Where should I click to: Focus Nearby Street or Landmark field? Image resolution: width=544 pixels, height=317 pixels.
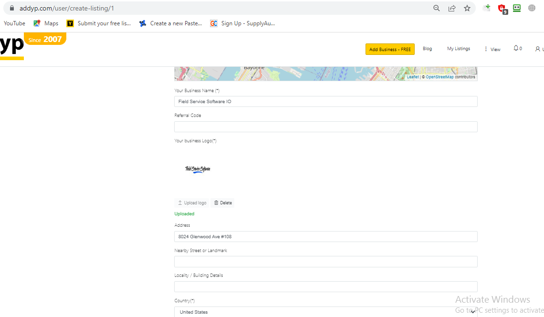pos(326,262)
